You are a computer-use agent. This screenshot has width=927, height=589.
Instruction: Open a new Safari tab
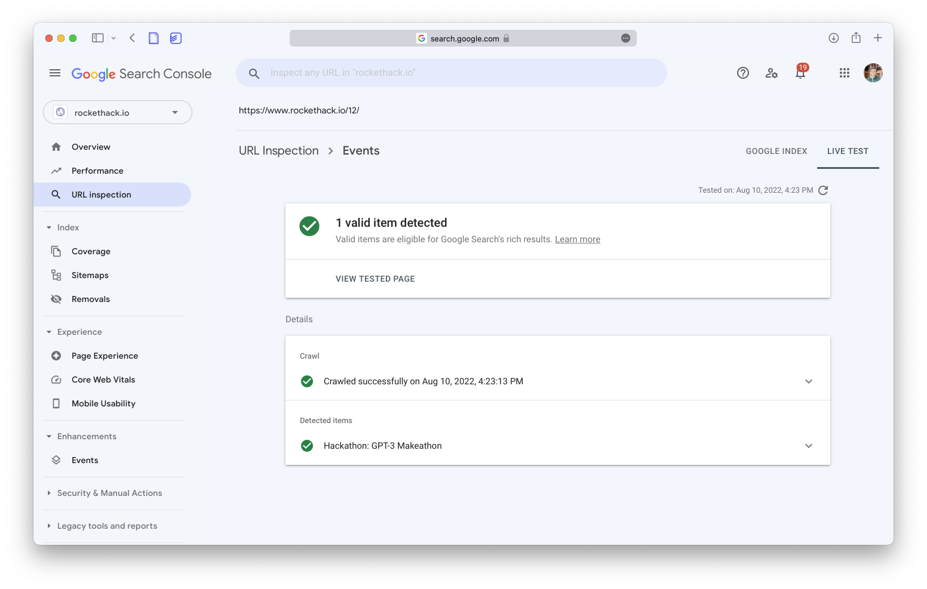coord(878,38)
